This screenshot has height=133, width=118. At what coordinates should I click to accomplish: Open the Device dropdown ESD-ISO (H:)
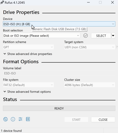pos(59,24)
